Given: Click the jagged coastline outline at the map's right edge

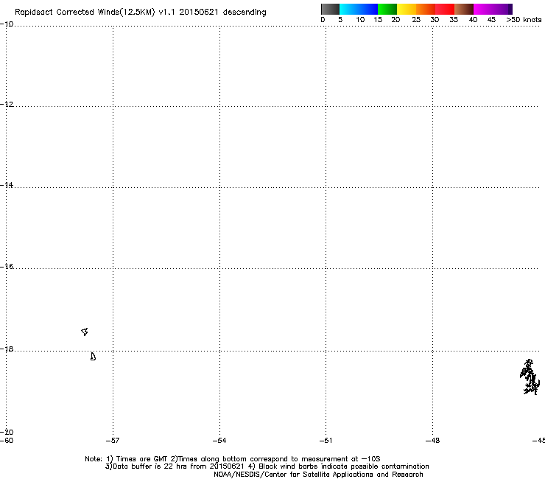Looking at the screenshot, I should pos(530,377).
